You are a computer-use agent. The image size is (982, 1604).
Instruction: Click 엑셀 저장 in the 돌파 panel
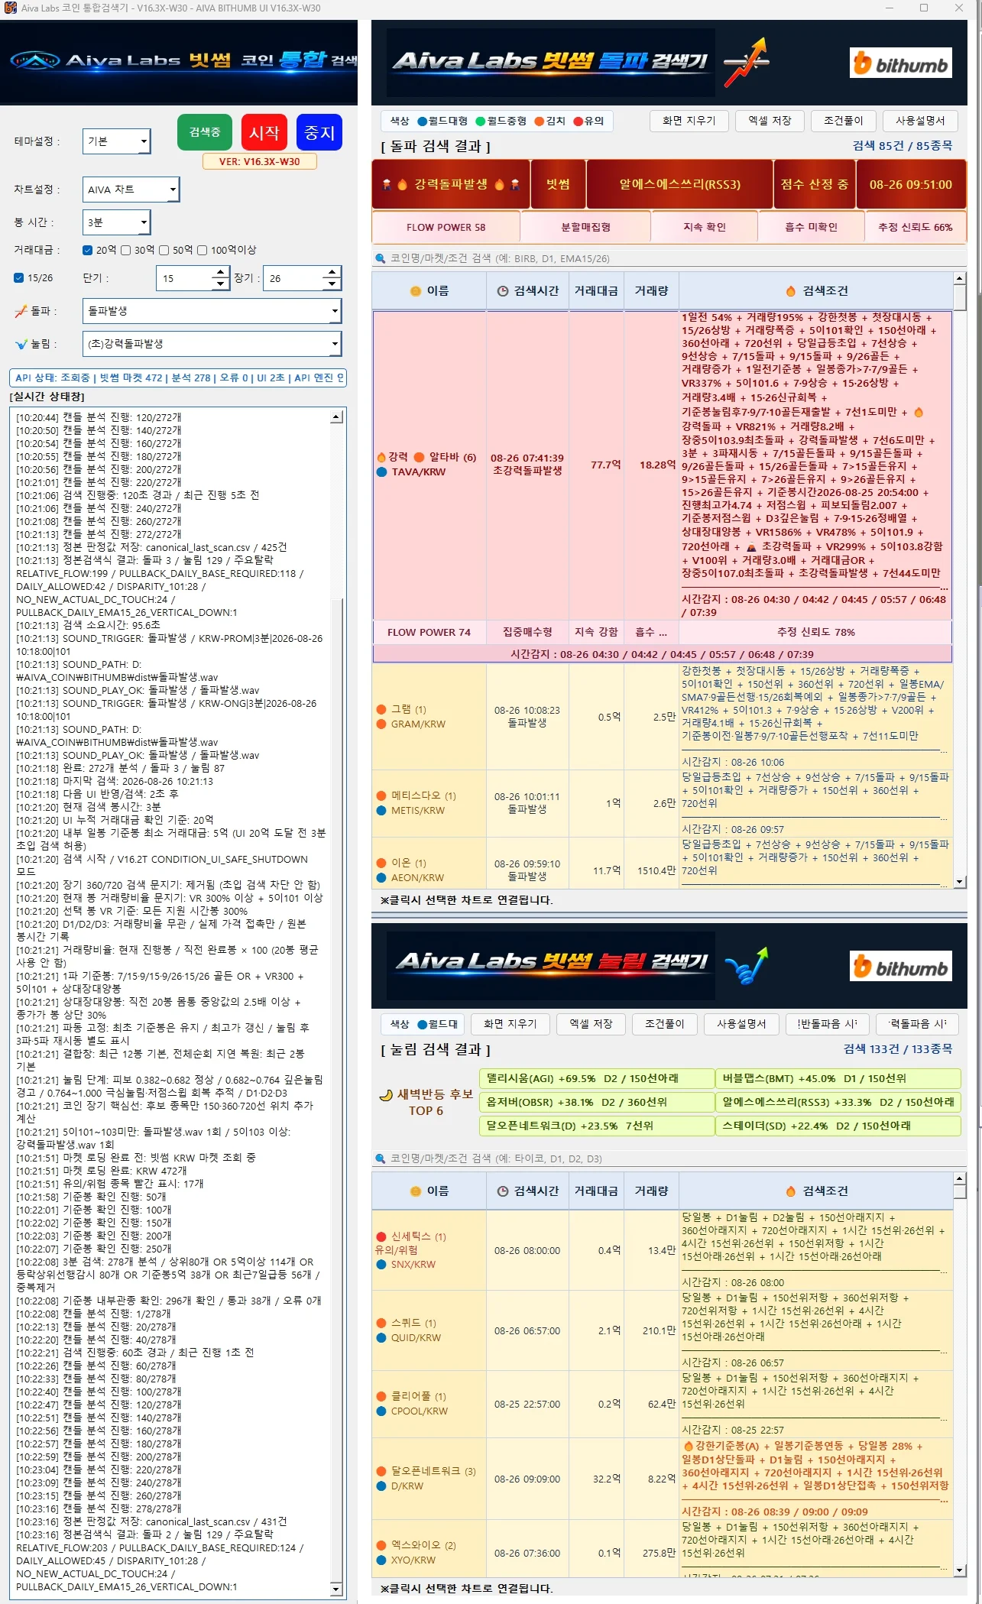pyautogui.click(x=770, y=121)
